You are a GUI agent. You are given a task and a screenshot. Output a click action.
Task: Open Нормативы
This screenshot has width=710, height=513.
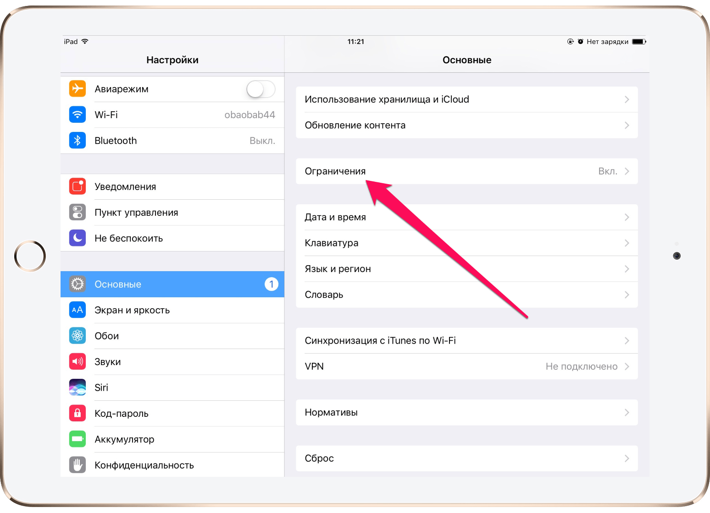[x=467, y=412]
